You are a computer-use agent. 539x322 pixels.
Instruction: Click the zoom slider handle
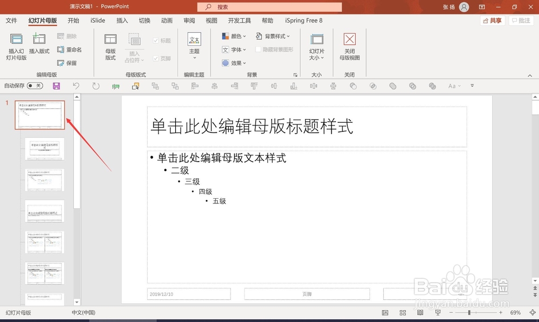coord(469,312)
